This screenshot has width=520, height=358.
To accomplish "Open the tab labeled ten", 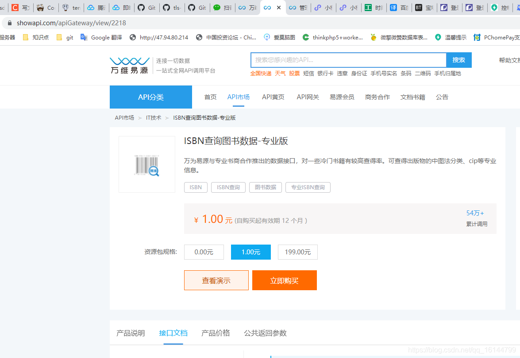I will (x=71, y=7).
